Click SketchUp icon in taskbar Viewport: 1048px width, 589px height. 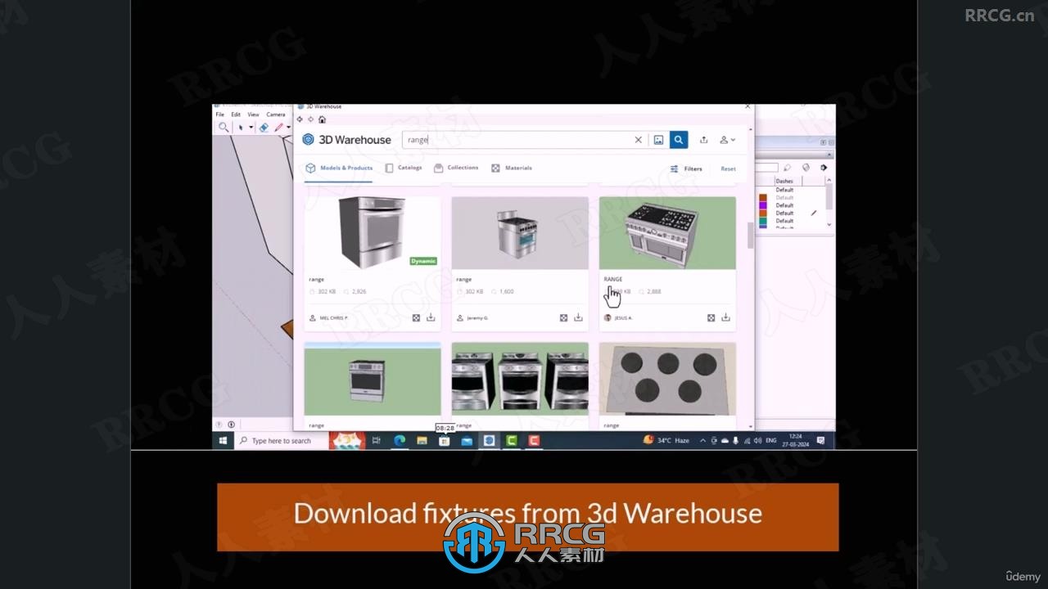click(x=489, y=440)
